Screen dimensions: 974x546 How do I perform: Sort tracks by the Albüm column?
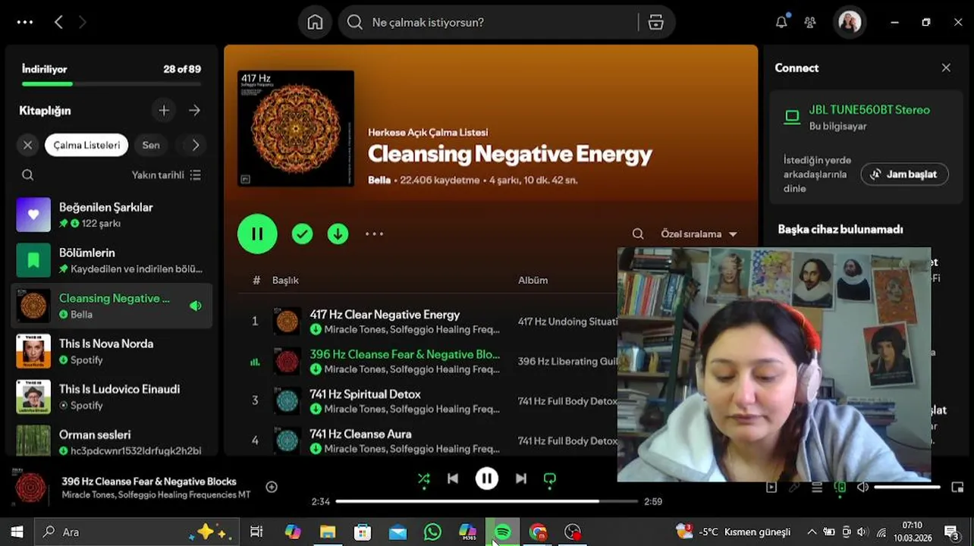(x=533, y=281)
